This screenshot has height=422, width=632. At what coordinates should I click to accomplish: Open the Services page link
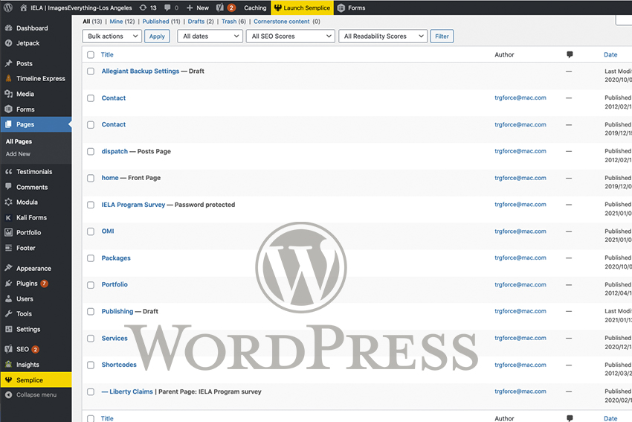[115, 338]
